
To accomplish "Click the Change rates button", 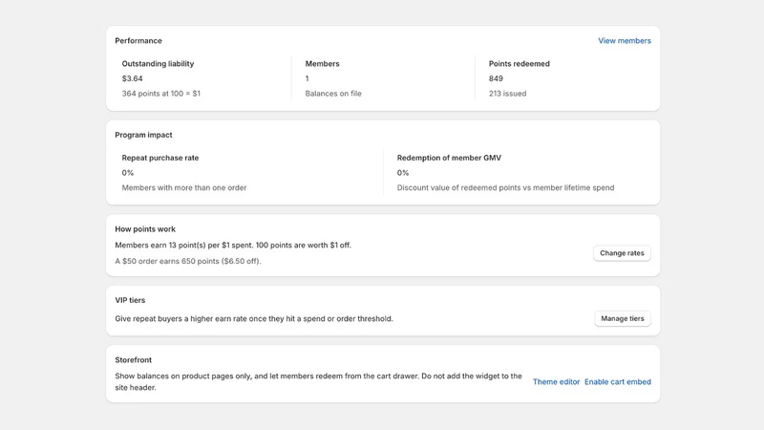I will (x=622, y=253).
